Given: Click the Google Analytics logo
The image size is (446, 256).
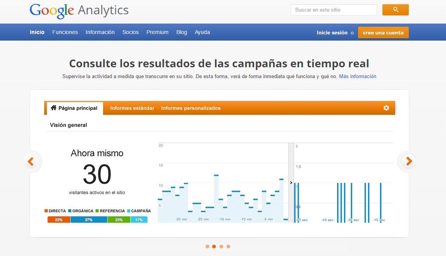Looking at the screenshot, I should (79, 10).
